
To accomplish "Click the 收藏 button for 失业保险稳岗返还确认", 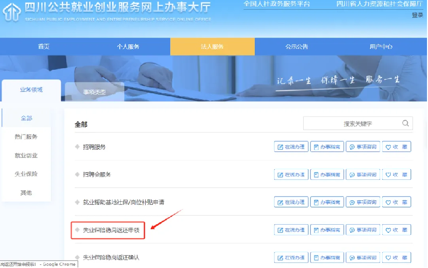I will click(x=396, y=258).
